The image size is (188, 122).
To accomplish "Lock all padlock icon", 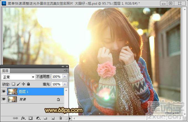I will pos(29,84).
